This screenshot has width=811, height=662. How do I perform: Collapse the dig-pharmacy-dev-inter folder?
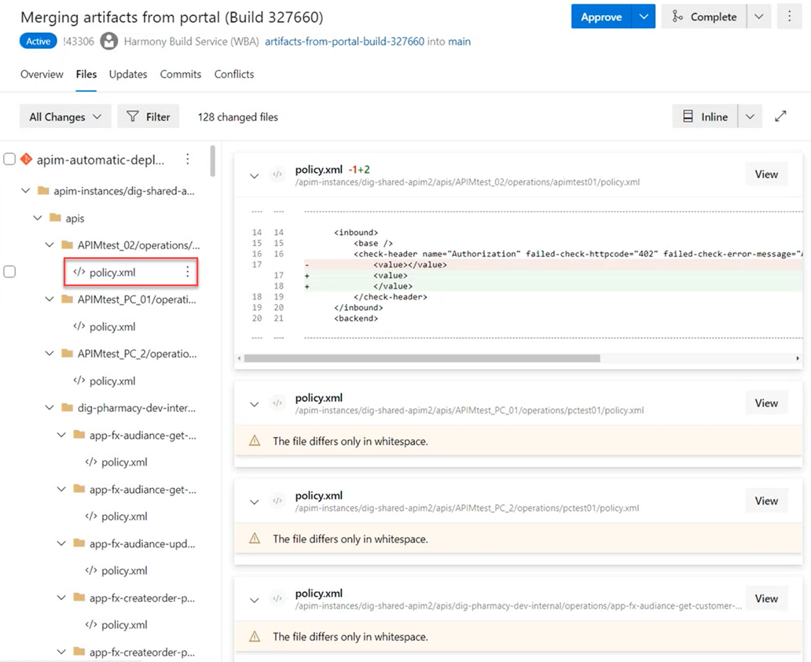(50, 408)
